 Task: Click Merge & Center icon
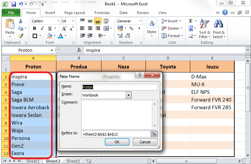106,28
